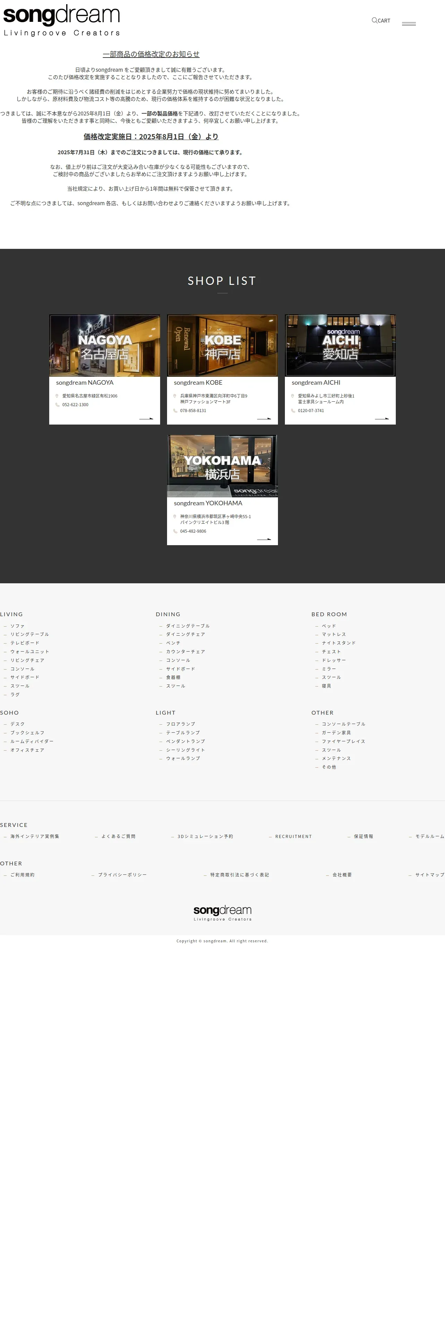Click the NAGOYA phone icon

click(57, 405)
